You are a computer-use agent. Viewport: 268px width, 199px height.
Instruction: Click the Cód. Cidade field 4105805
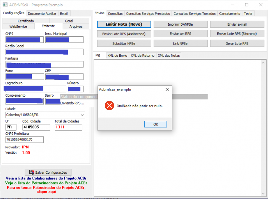(x=36, y=127)
